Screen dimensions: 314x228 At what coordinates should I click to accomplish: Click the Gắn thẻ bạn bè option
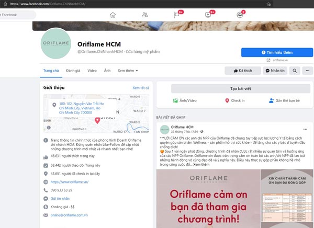click(284, 100)
